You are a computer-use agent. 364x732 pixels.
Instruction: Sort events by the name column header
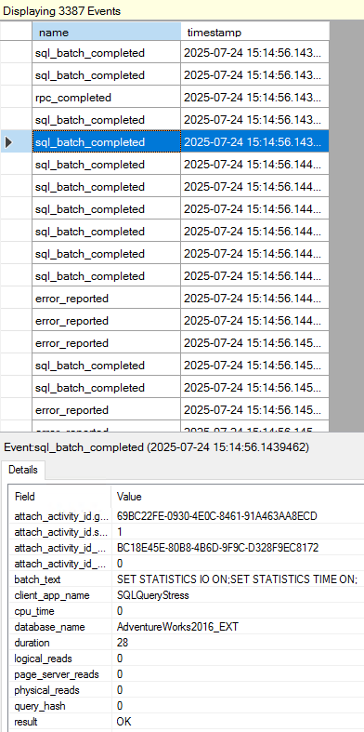[106, 33]
